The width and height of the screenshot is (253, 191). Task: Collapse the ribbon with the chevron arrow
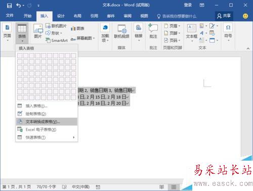pyautogui.click(x=248, y=49)
